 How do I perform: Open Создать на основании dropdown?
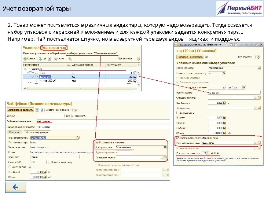59,110
